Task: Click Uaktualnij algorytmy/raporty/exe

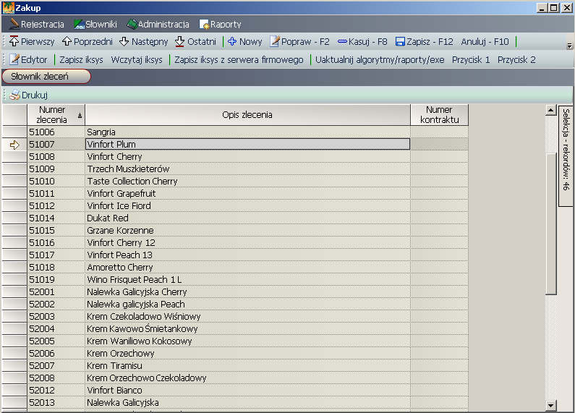Action: tap(380, 60)
